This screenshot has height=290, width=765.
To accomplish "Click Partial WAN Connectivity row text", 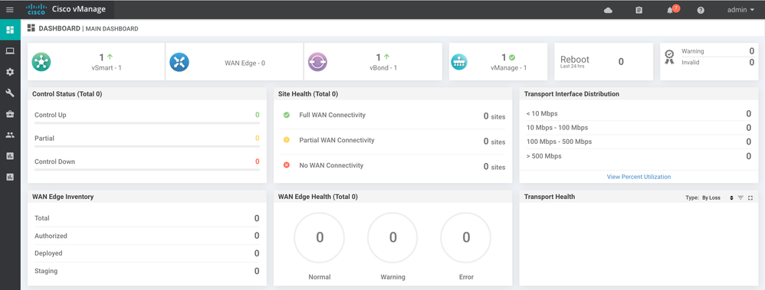I will click(337, 140).
